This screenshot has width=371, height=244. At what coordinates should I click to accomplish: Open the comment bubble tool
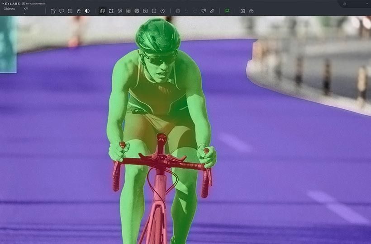[62, 11]
